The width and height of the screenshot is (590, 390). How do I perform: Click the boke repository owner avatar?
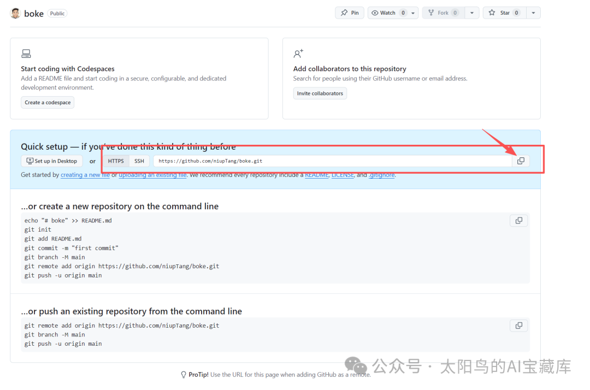click(15, 13)
